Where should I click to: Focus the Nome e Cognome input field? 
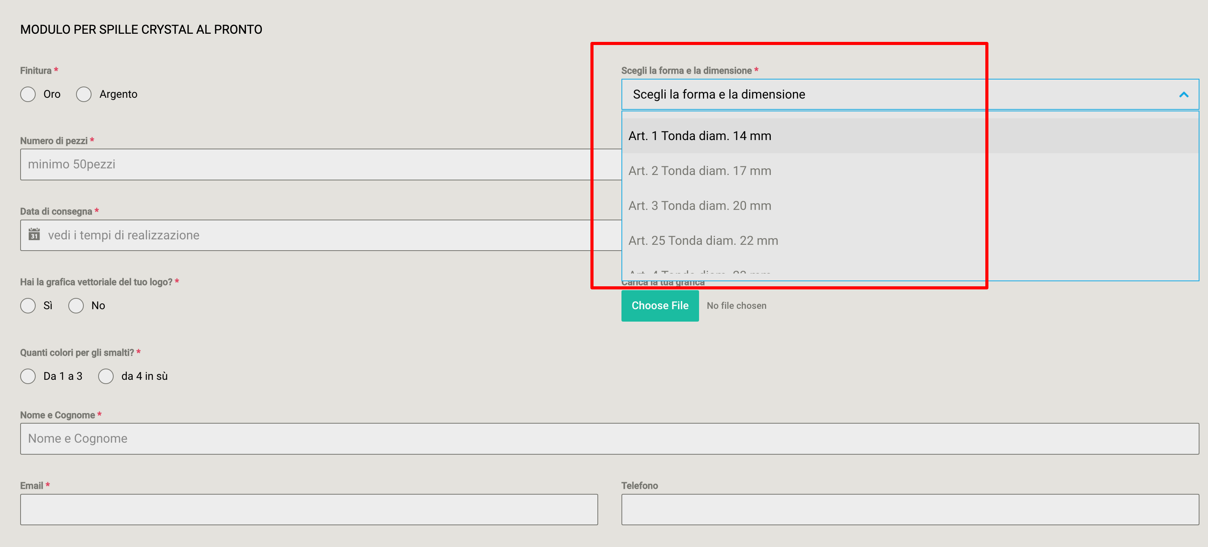pyautogui.click(x=609, y=439)
